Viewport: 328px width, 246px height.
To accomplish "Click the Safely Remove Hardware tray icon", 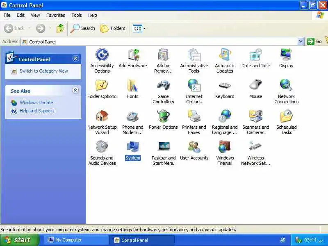I will coord(298,240).
